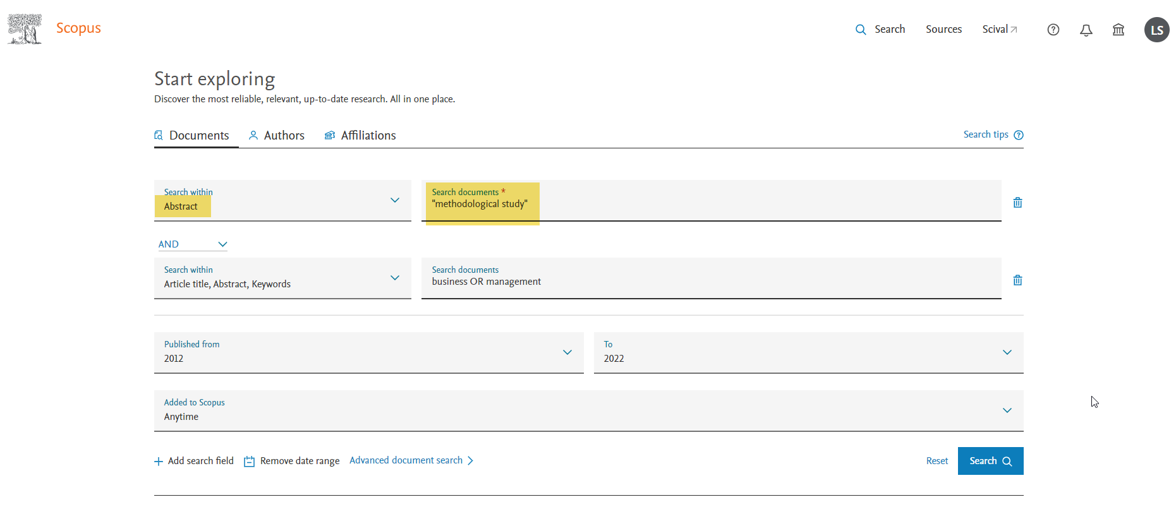Open the help question mark icon
Viewport: 1176px width, 514px height.
click(x=1053, y=30)
